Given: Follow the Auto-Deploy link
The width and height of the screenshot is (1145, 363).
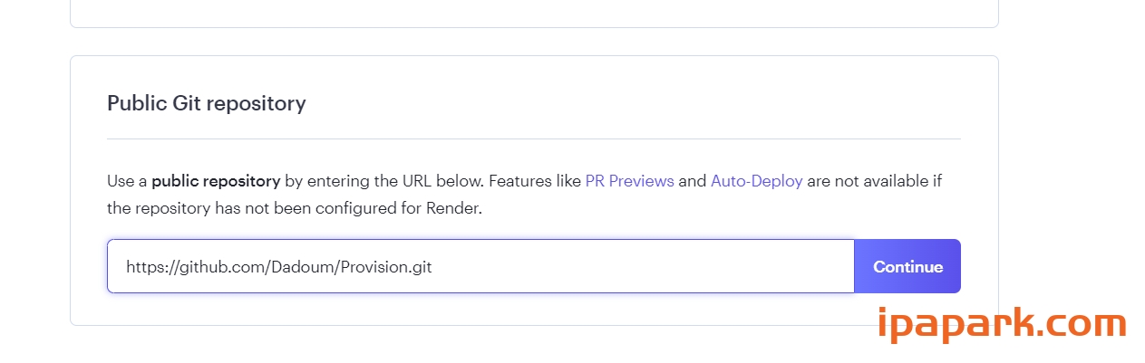Looking at the screenshot, I should pyautogui.click(x=756, y=181).
